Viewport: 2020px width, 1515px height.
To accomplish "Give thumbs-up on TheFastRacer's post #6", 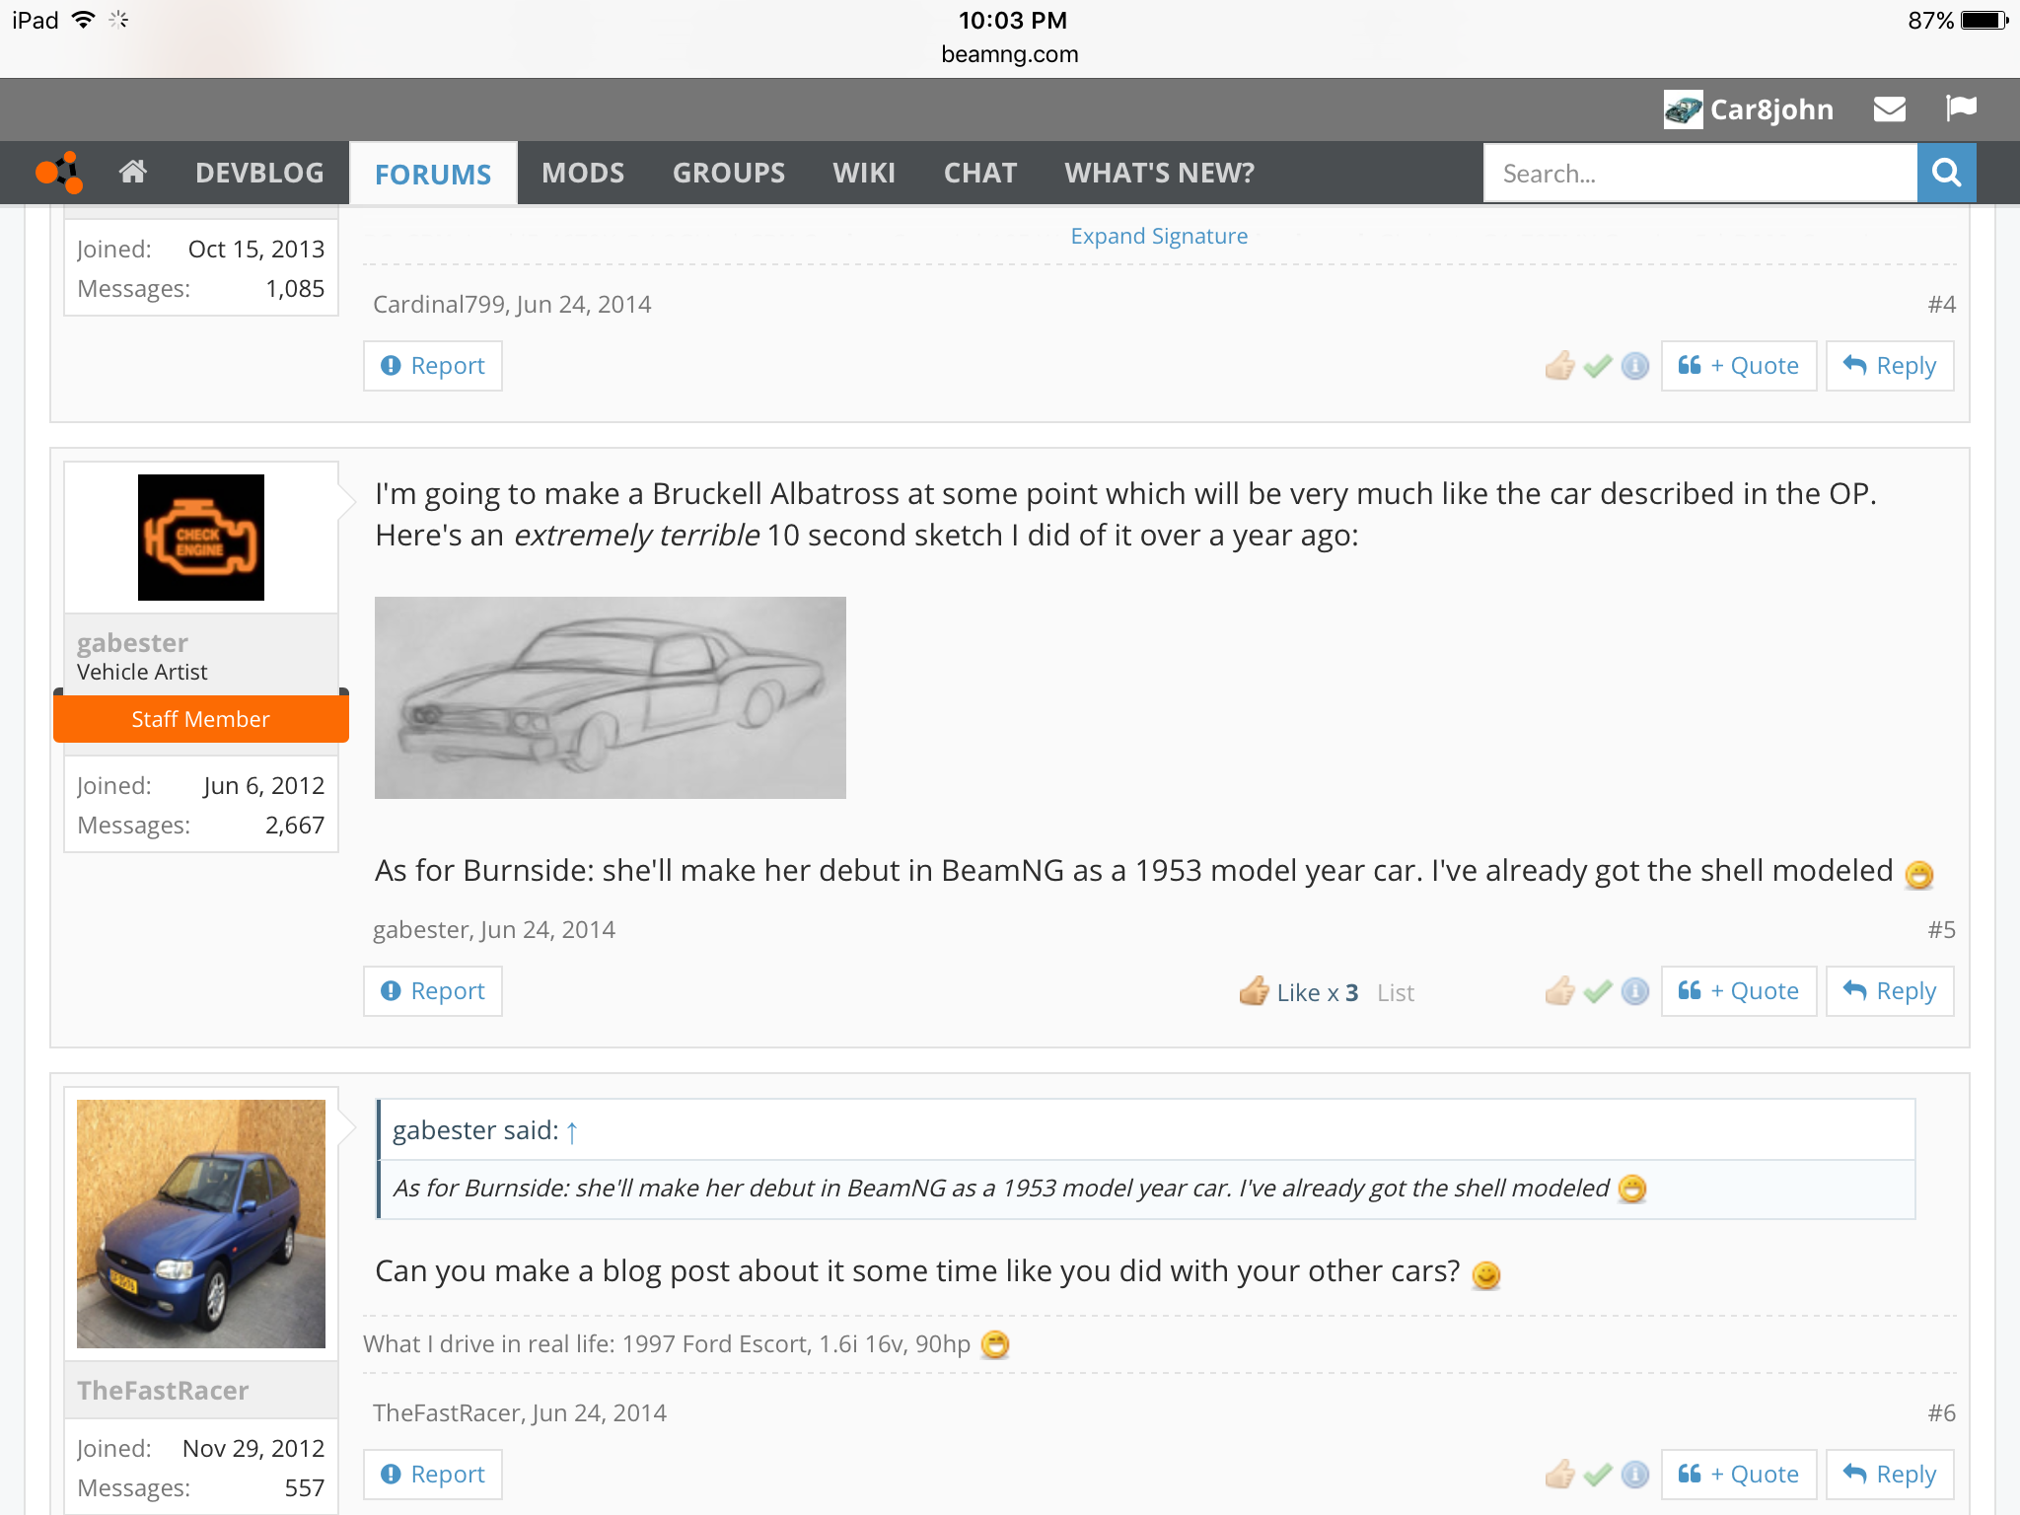I will [1560, 1475].
